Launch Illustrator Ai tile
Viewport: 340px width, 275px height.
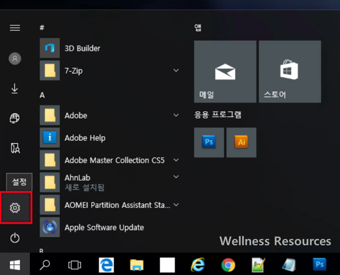(241, 142)
